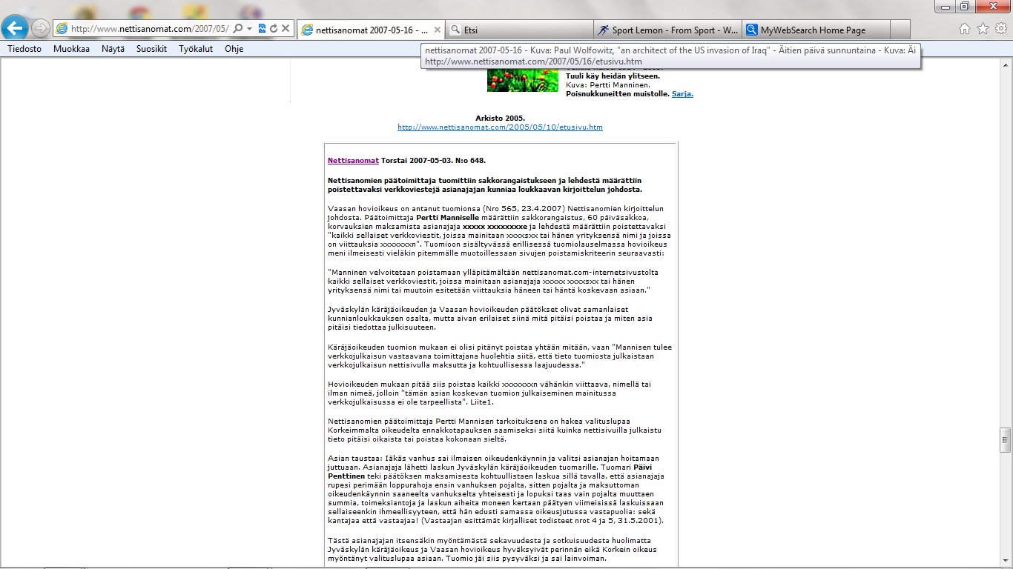Click the purple Nettisanomat link
Viewport: 1013px width, 569px height.
tap(353, 160)
